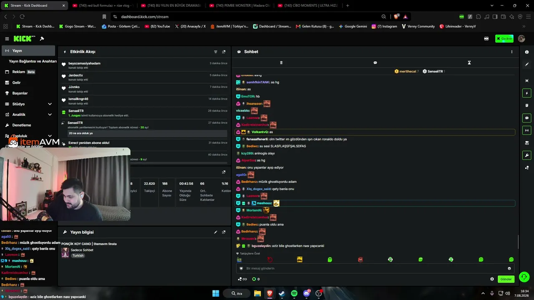Pop out the Yayın bilgisi panel
Viewport: 534px width, 300px height.
[x=224, y=232]
